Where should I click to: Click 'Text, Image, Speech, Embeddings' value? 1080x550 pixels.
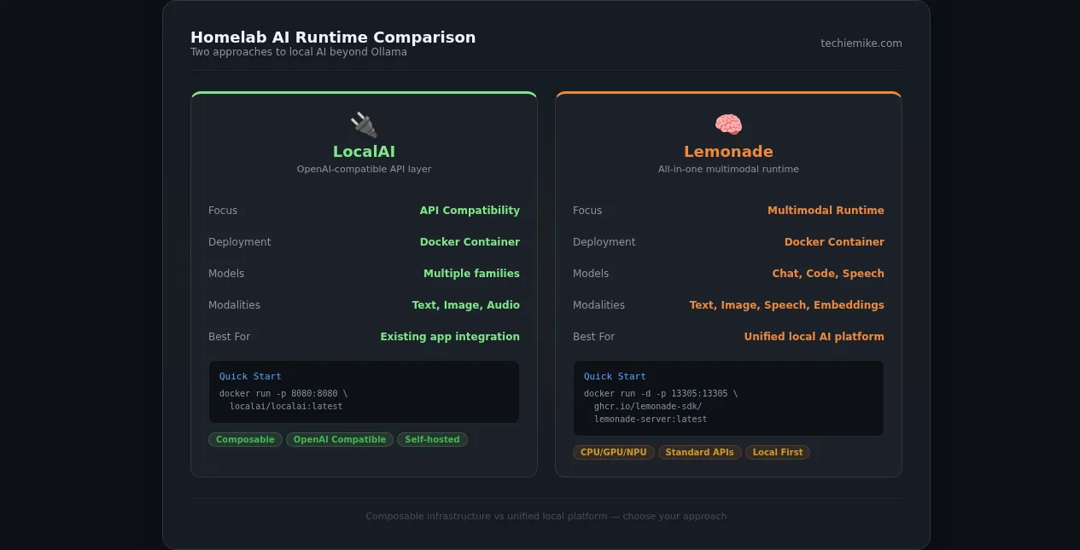point(787,305)
